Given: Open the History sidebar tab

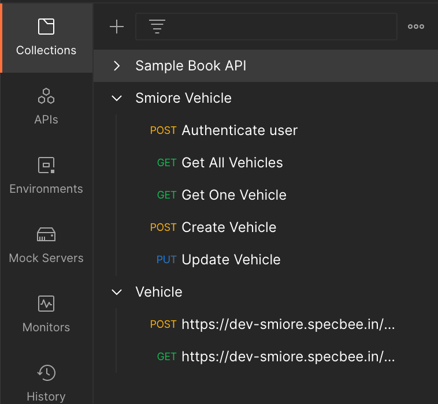Looking at the screenshot, I should click(x=46, y=383).
